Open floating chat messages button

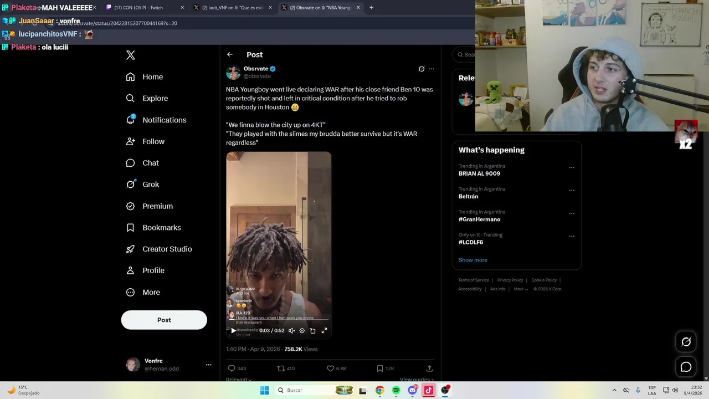coord(686,367)
